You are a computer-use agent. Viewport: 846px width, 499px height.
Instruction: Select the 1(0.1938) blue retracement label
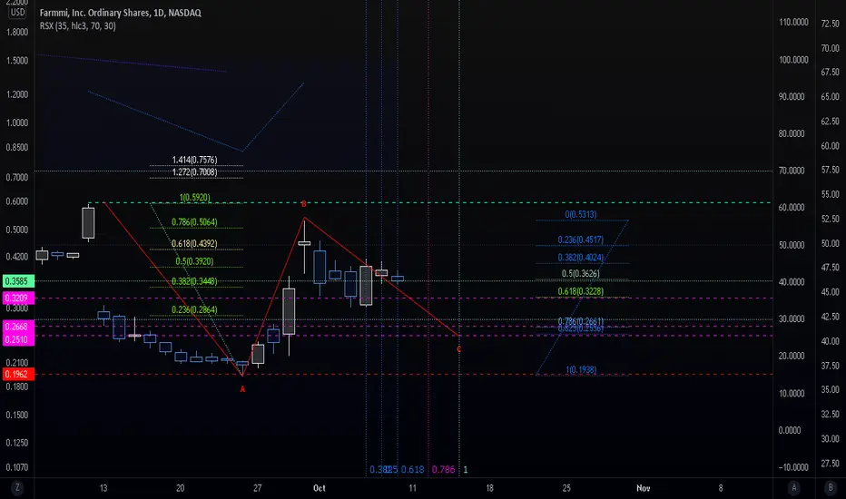click(x=581, y=369)
